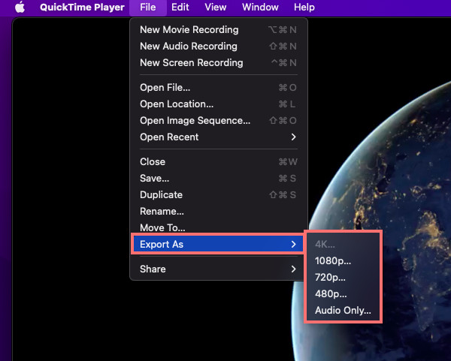Close the open File menu
Screen dimensions: 451x361
[148, 8]
